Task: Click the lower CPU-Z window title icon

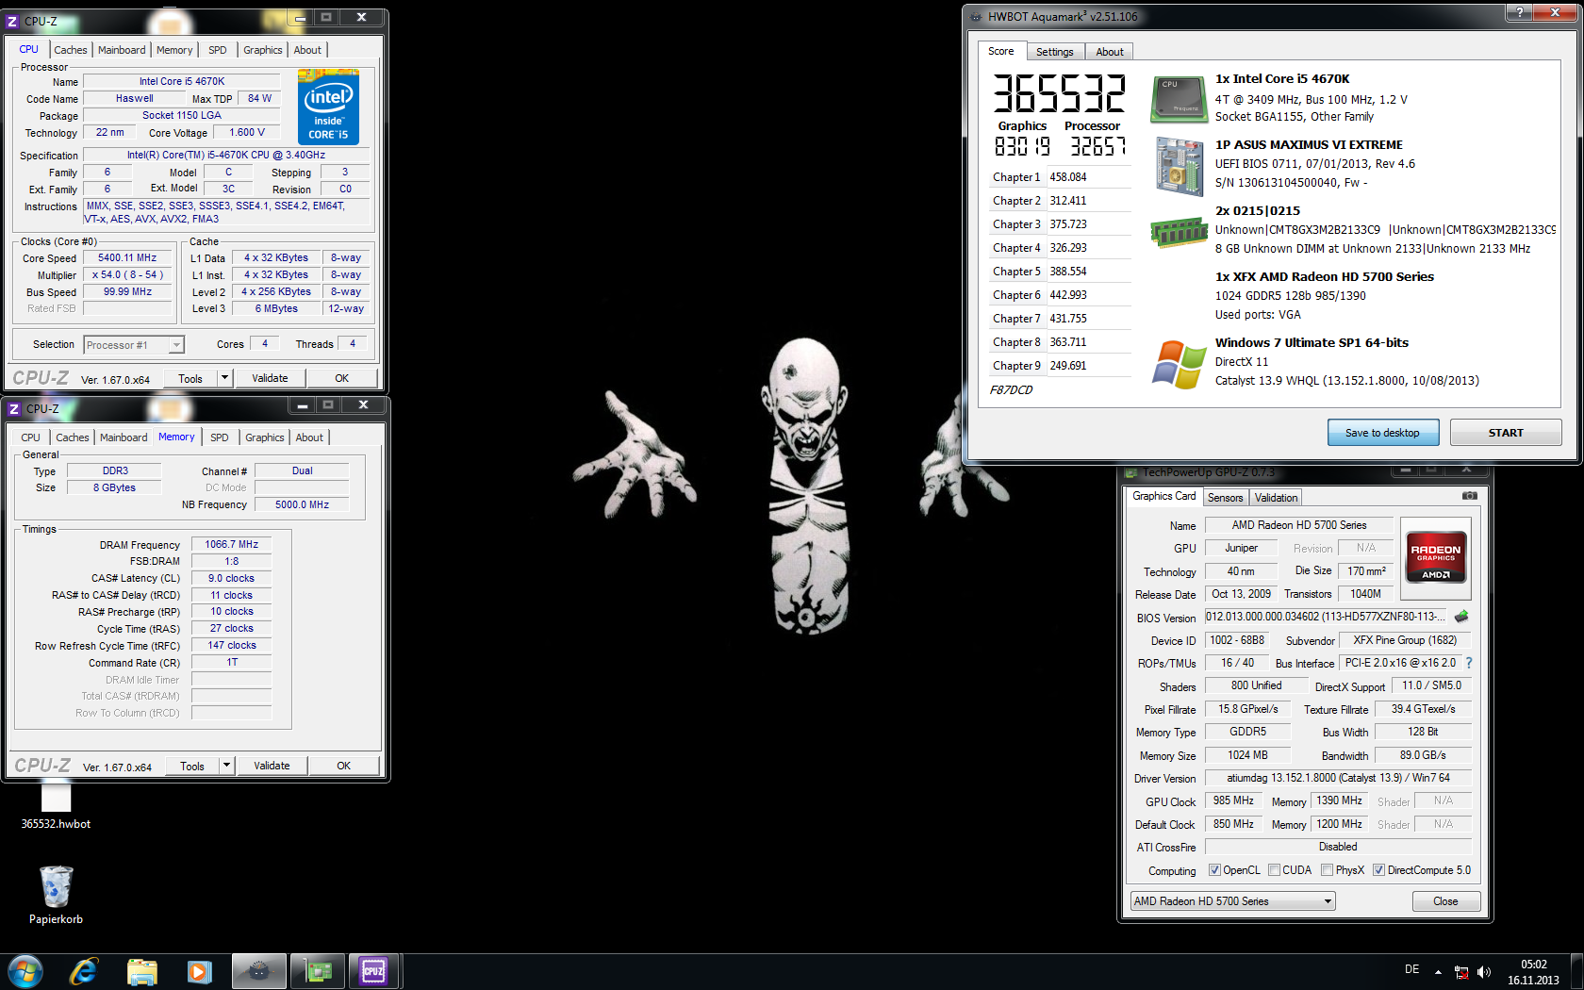Action: (x=14, y=408)
